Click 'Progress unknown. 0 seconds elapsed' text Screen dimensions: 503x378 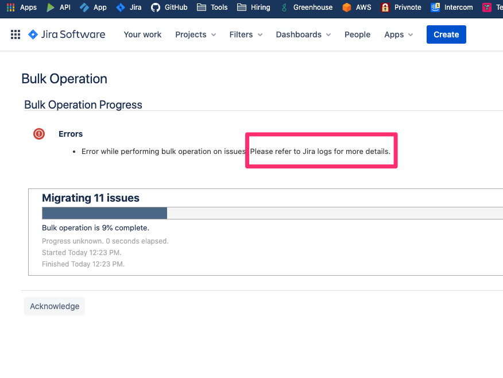105,241
